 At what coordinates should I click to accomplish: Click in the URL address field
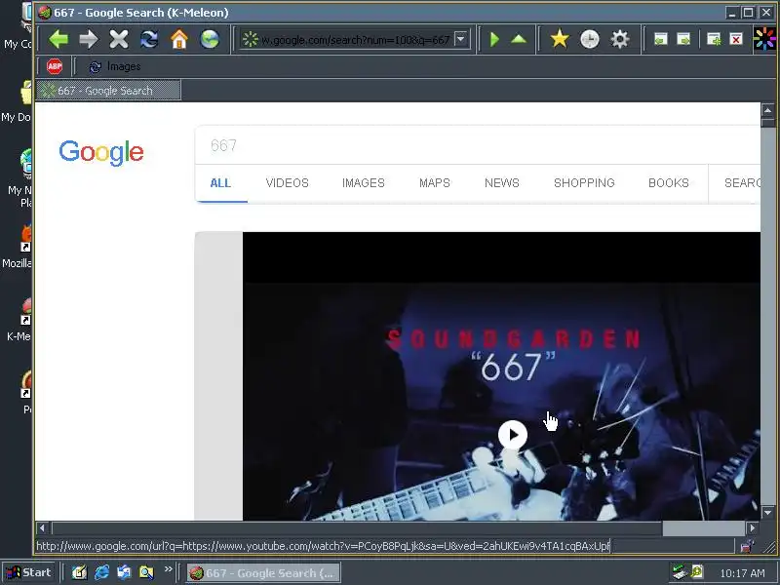[355, 39]
